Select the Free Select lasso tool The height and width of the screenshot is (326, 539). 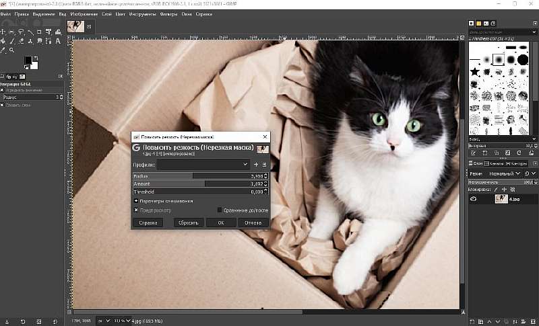[x=21, y=32]
